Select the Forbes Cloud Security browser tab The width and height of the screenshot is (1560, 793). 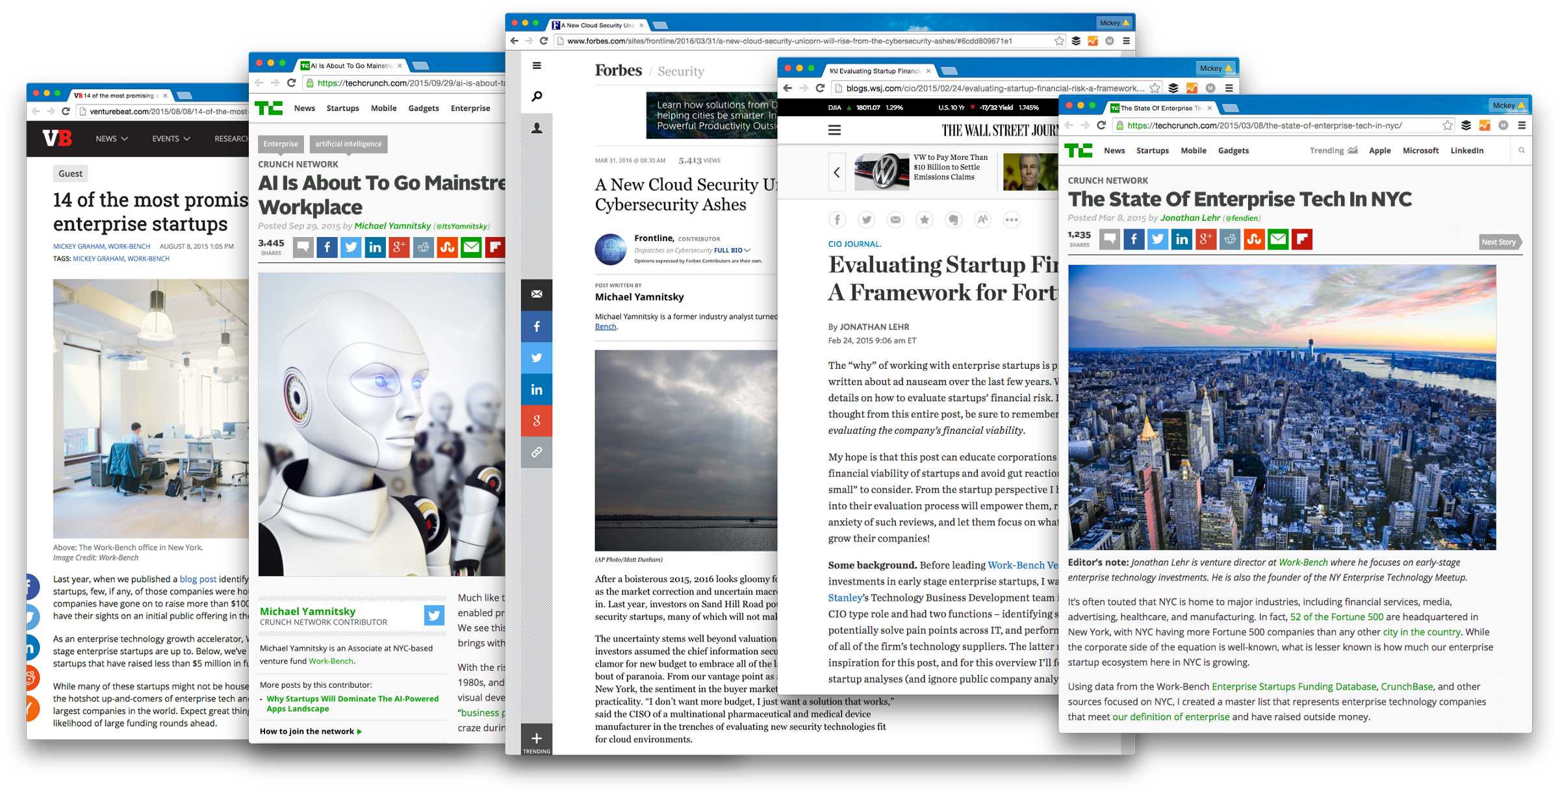coord(597,25)
